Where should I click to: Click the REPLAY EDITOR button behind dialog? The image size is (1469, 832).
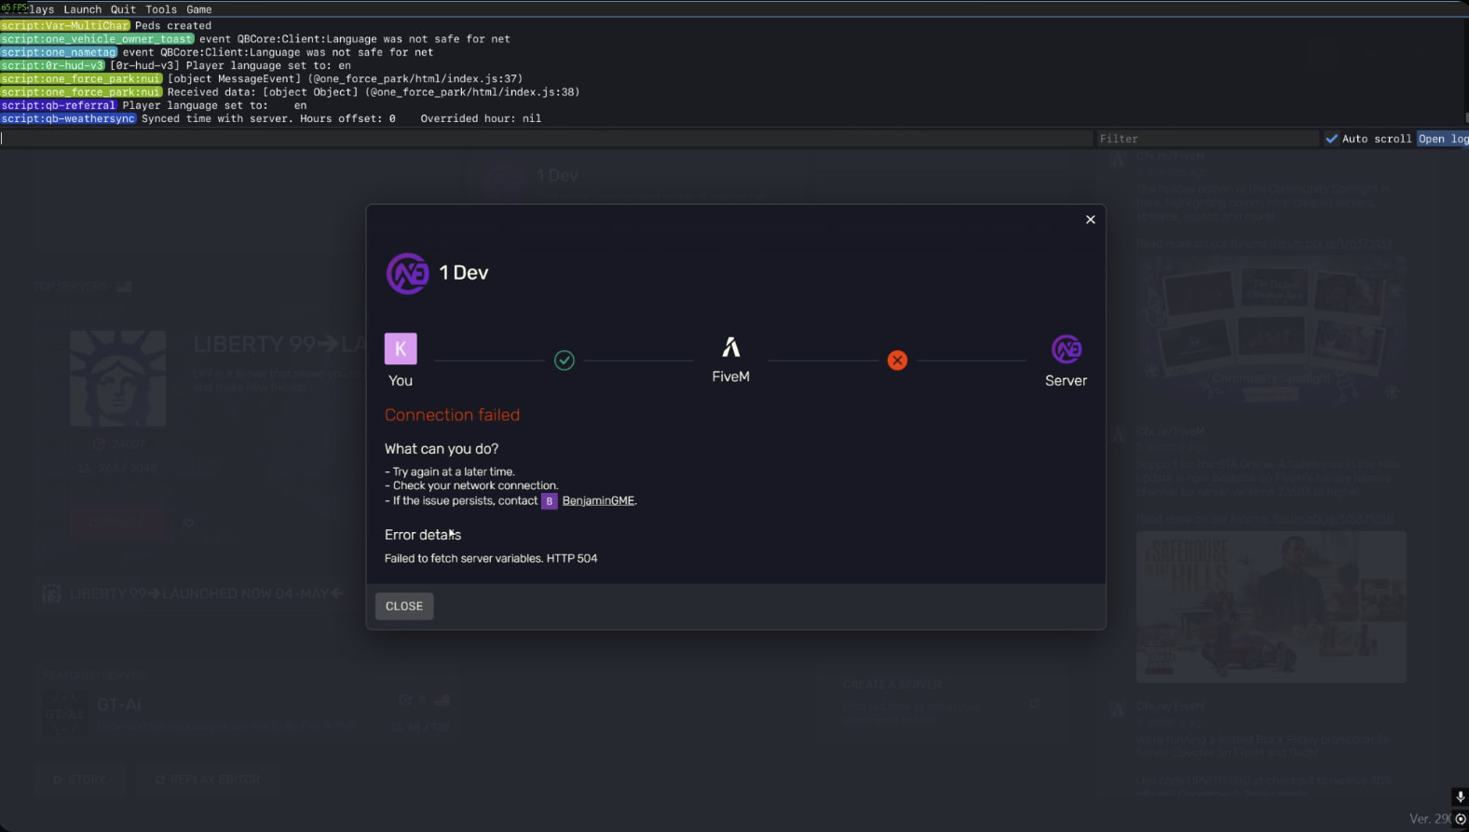click(208, 780)
